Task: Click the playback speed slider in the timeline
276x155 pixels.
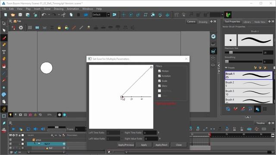Action: (56, 127)
